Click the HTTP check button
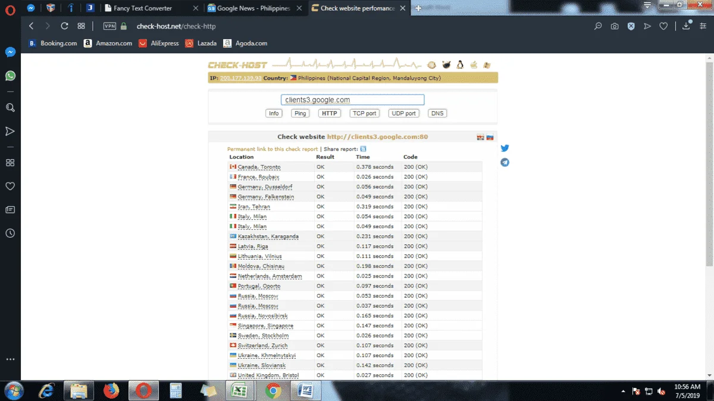 pos(329,113)
